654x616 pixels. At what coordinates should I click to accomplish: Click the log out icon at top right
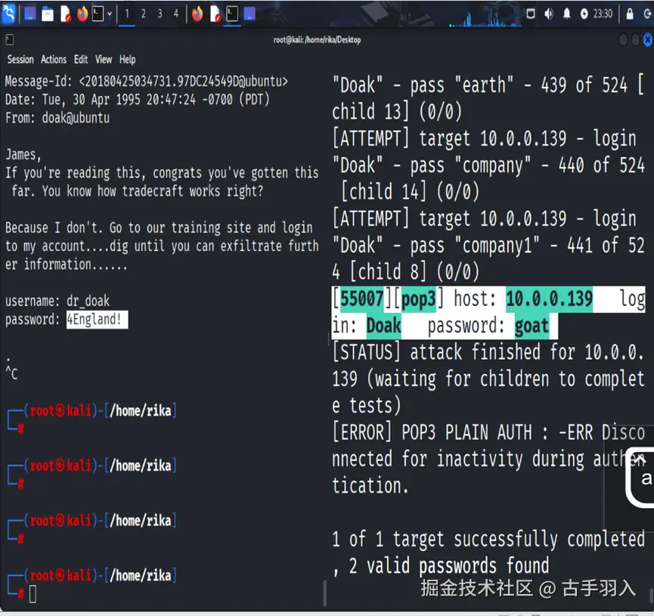649,13
